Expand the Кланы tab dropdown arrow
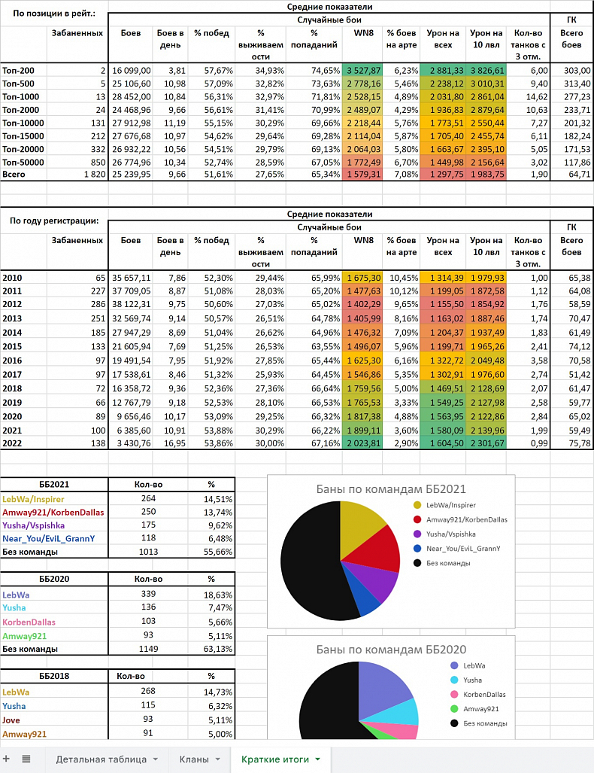The width and height of the screenshot is (594, 773). pos(218,759)
